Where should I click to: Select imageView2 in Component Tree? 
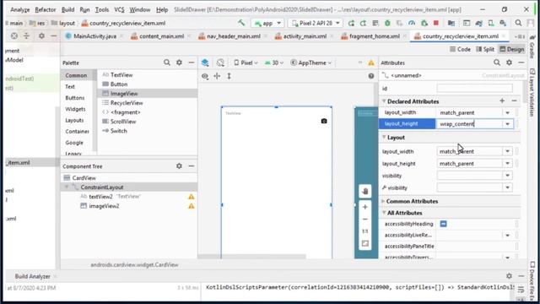point(104,206)
